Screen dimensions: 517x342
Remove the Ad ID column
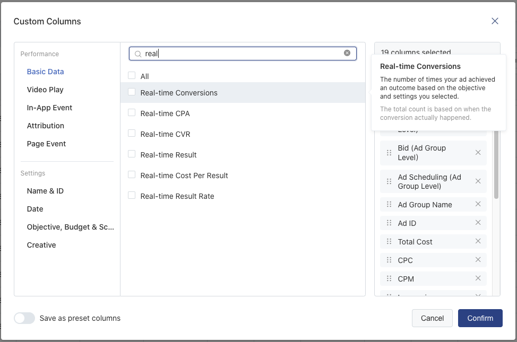(x=478, y=223)
